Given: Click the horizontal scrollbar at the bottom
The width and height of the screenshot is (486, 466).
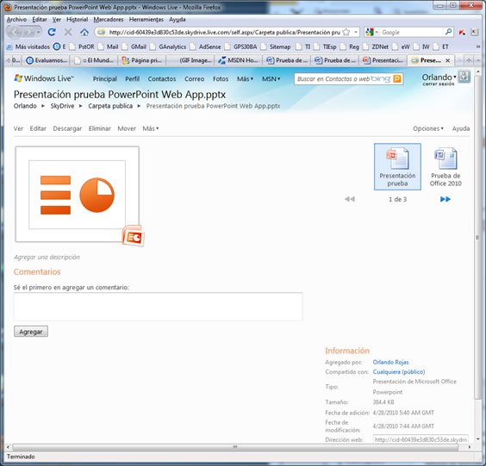Looking at the screenshot, I should 235,447.
